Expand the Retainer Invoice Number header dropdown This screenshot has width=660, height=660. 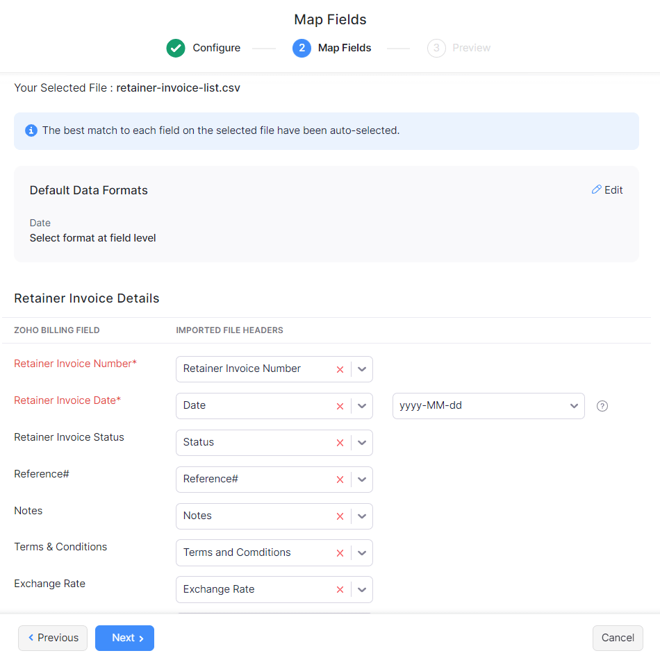click(361, 369)
